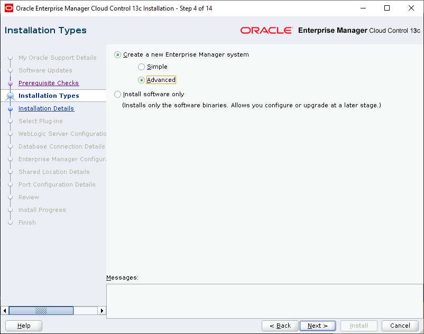Click the Next button
Viewport: 424px width, 334px height.
(318, 326)
